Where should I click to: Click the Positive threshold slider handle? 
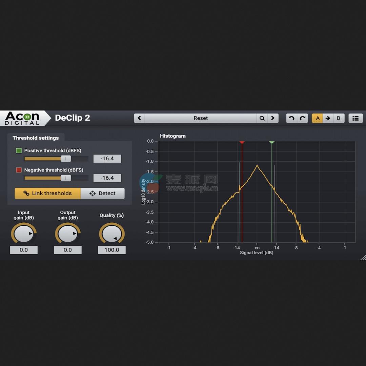66,158
